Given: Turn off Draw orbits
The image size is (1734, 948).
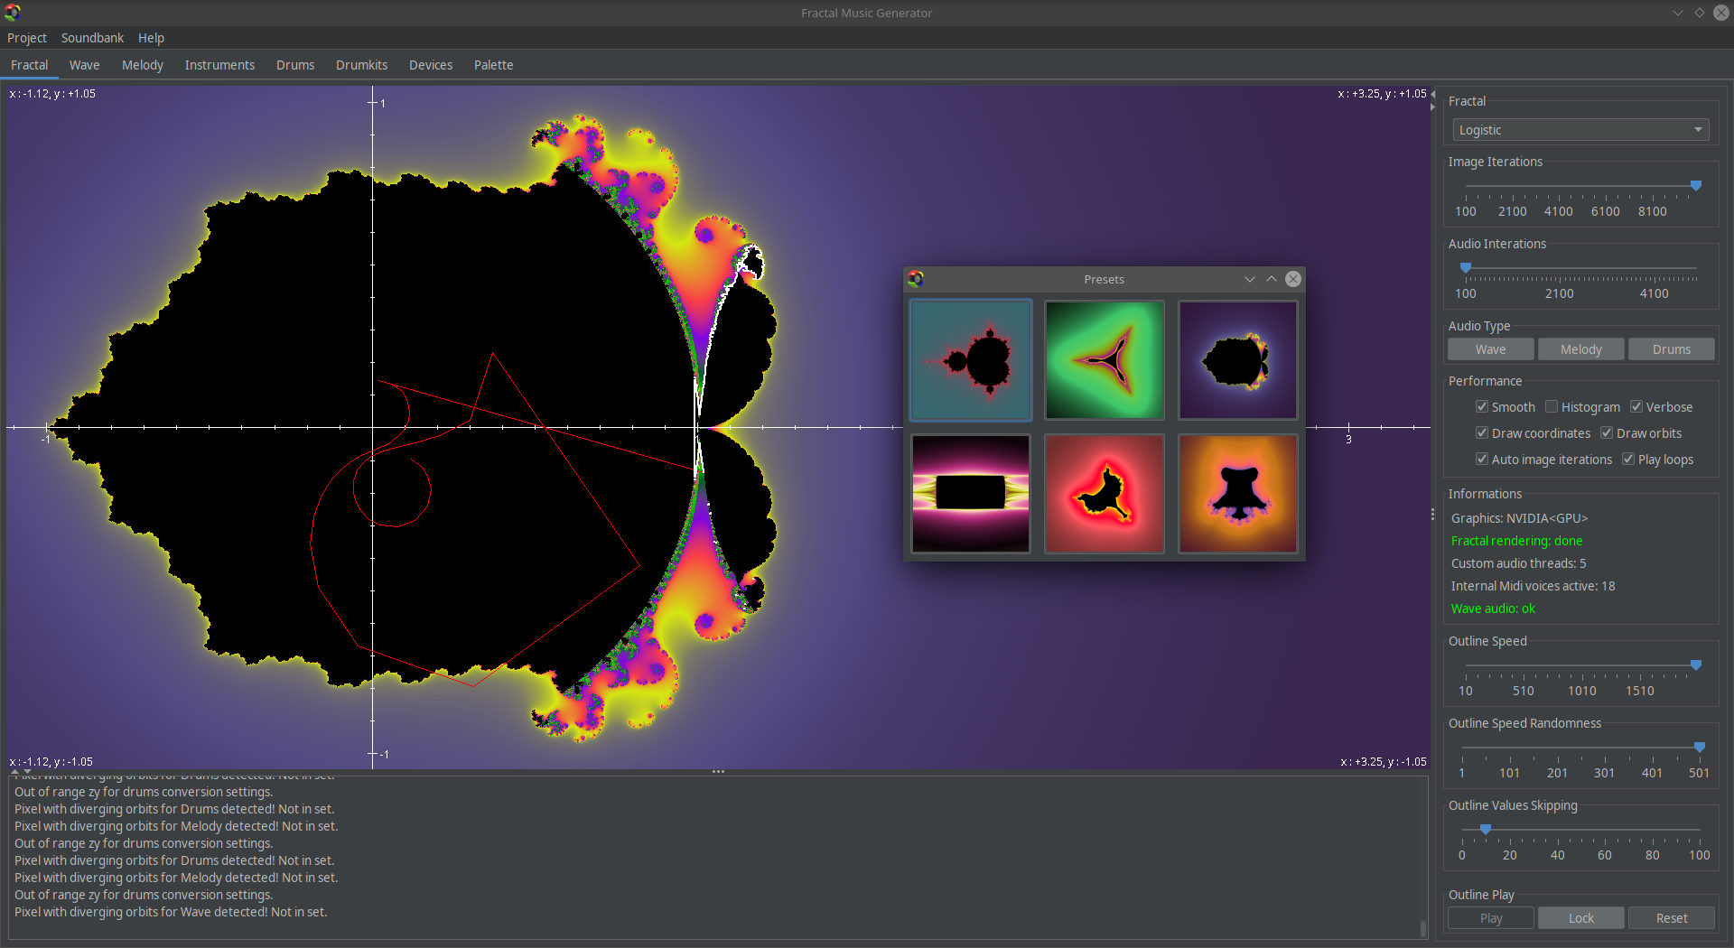Looking at the screenshot, I should (1607, 433).
